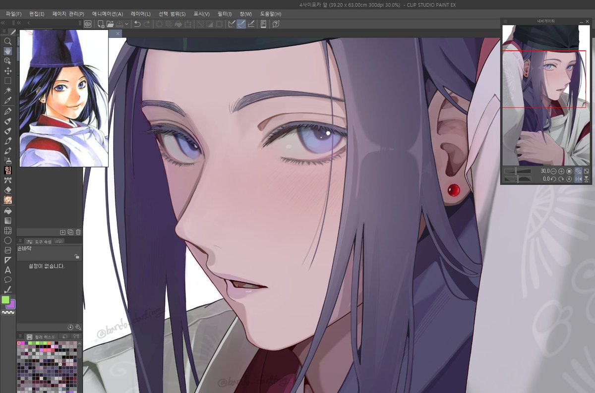Viewport: 595px width, 393px height.
Task: Select the Fill bucket tool
Action: pos(8,211)
